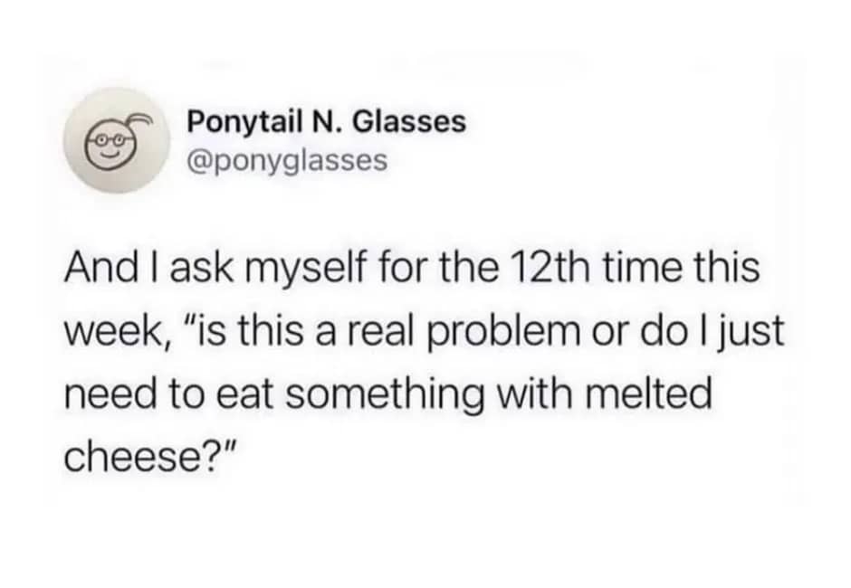The height and width of the screenshot is (588, 851).
Task: Open the Ponytail N. Glasses profile name
Action: point(326,121)
